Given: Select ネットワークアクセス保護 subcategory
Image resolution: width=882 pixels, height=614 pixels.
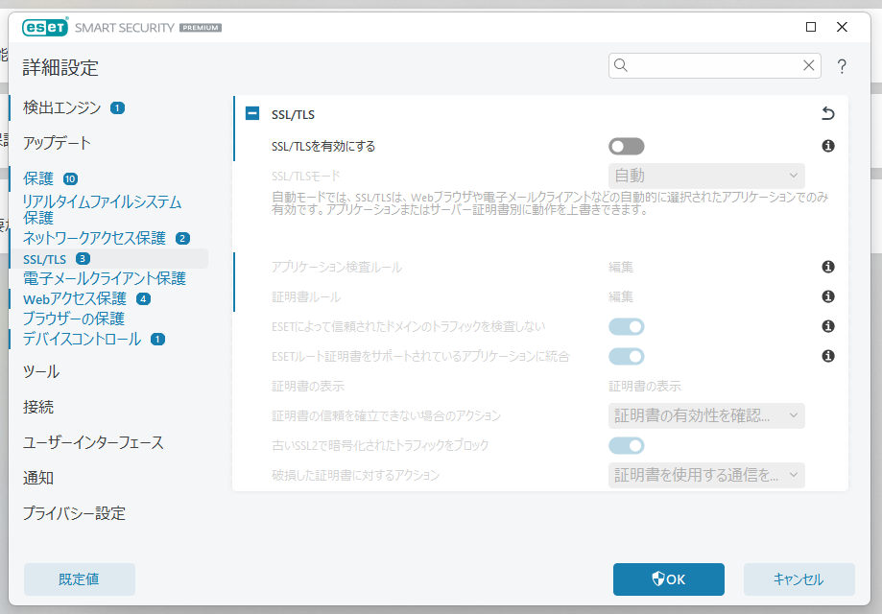Looking at the screenshot, I should (x=94, y=238).
